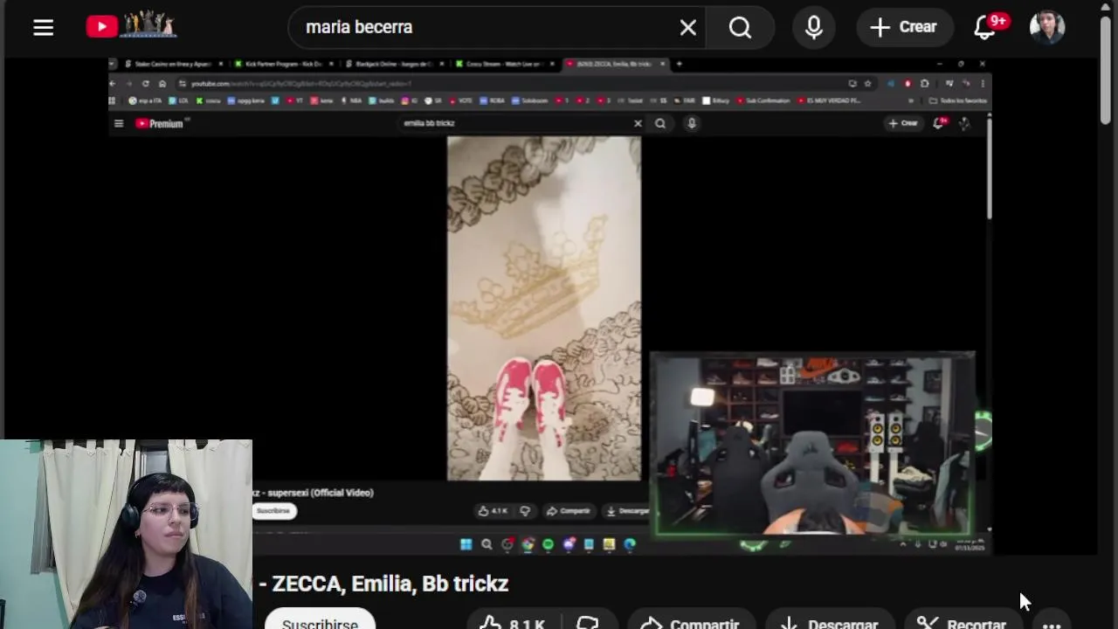Share the video via Compartir
1118x629 pixels.
click(x=690, y=621)
